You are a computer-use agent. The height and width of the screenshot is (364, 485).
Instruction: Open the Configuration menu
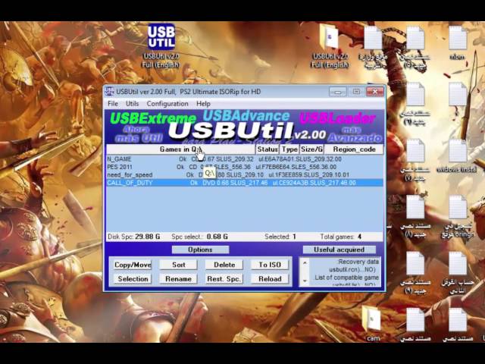pyautogui.click(x=167, y=104)
